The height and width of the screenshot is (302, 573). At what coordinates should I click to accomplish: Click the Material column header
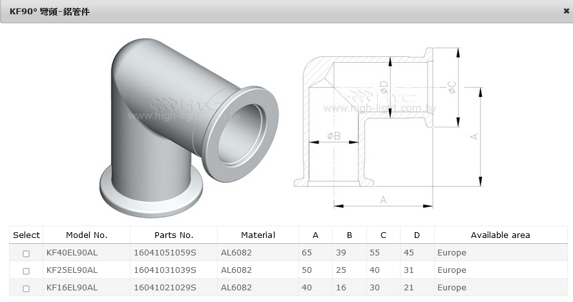pos(258,235)
